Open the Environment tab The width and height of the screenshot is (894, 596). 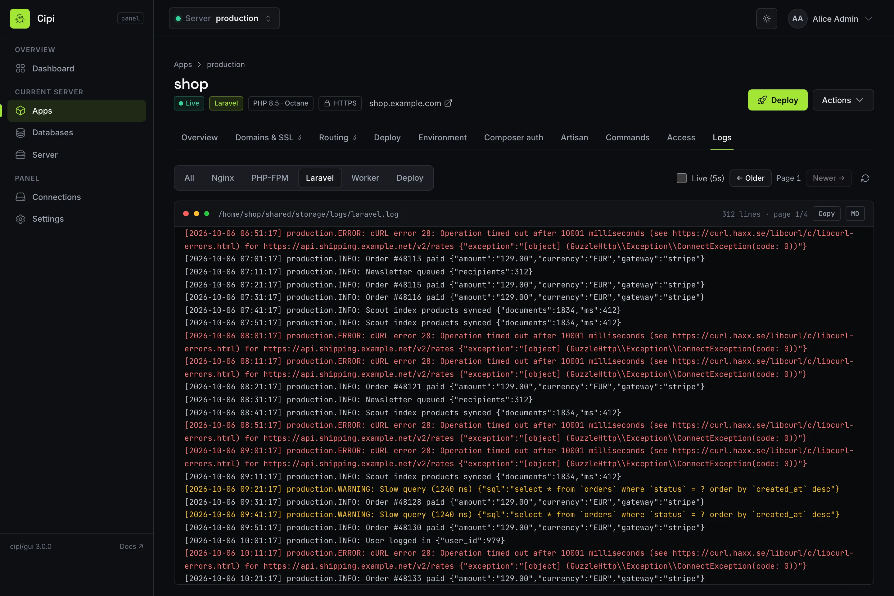click(442, 138)
